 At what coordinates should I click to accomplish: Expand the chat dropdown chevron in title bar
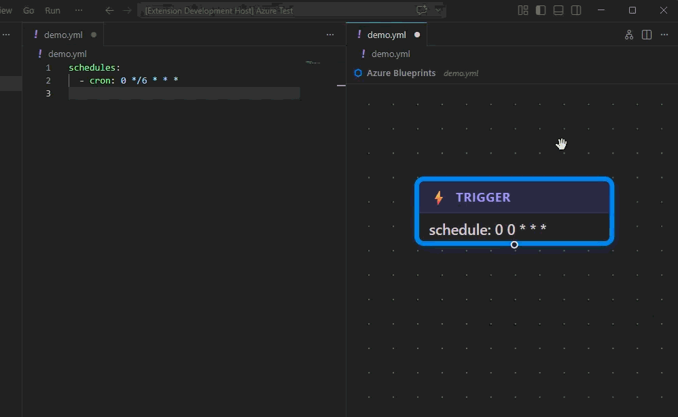tap(438, 10)
